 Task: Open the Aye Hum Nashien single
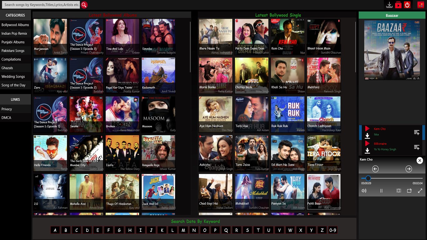pyautogui.click(x=216, y=114)
